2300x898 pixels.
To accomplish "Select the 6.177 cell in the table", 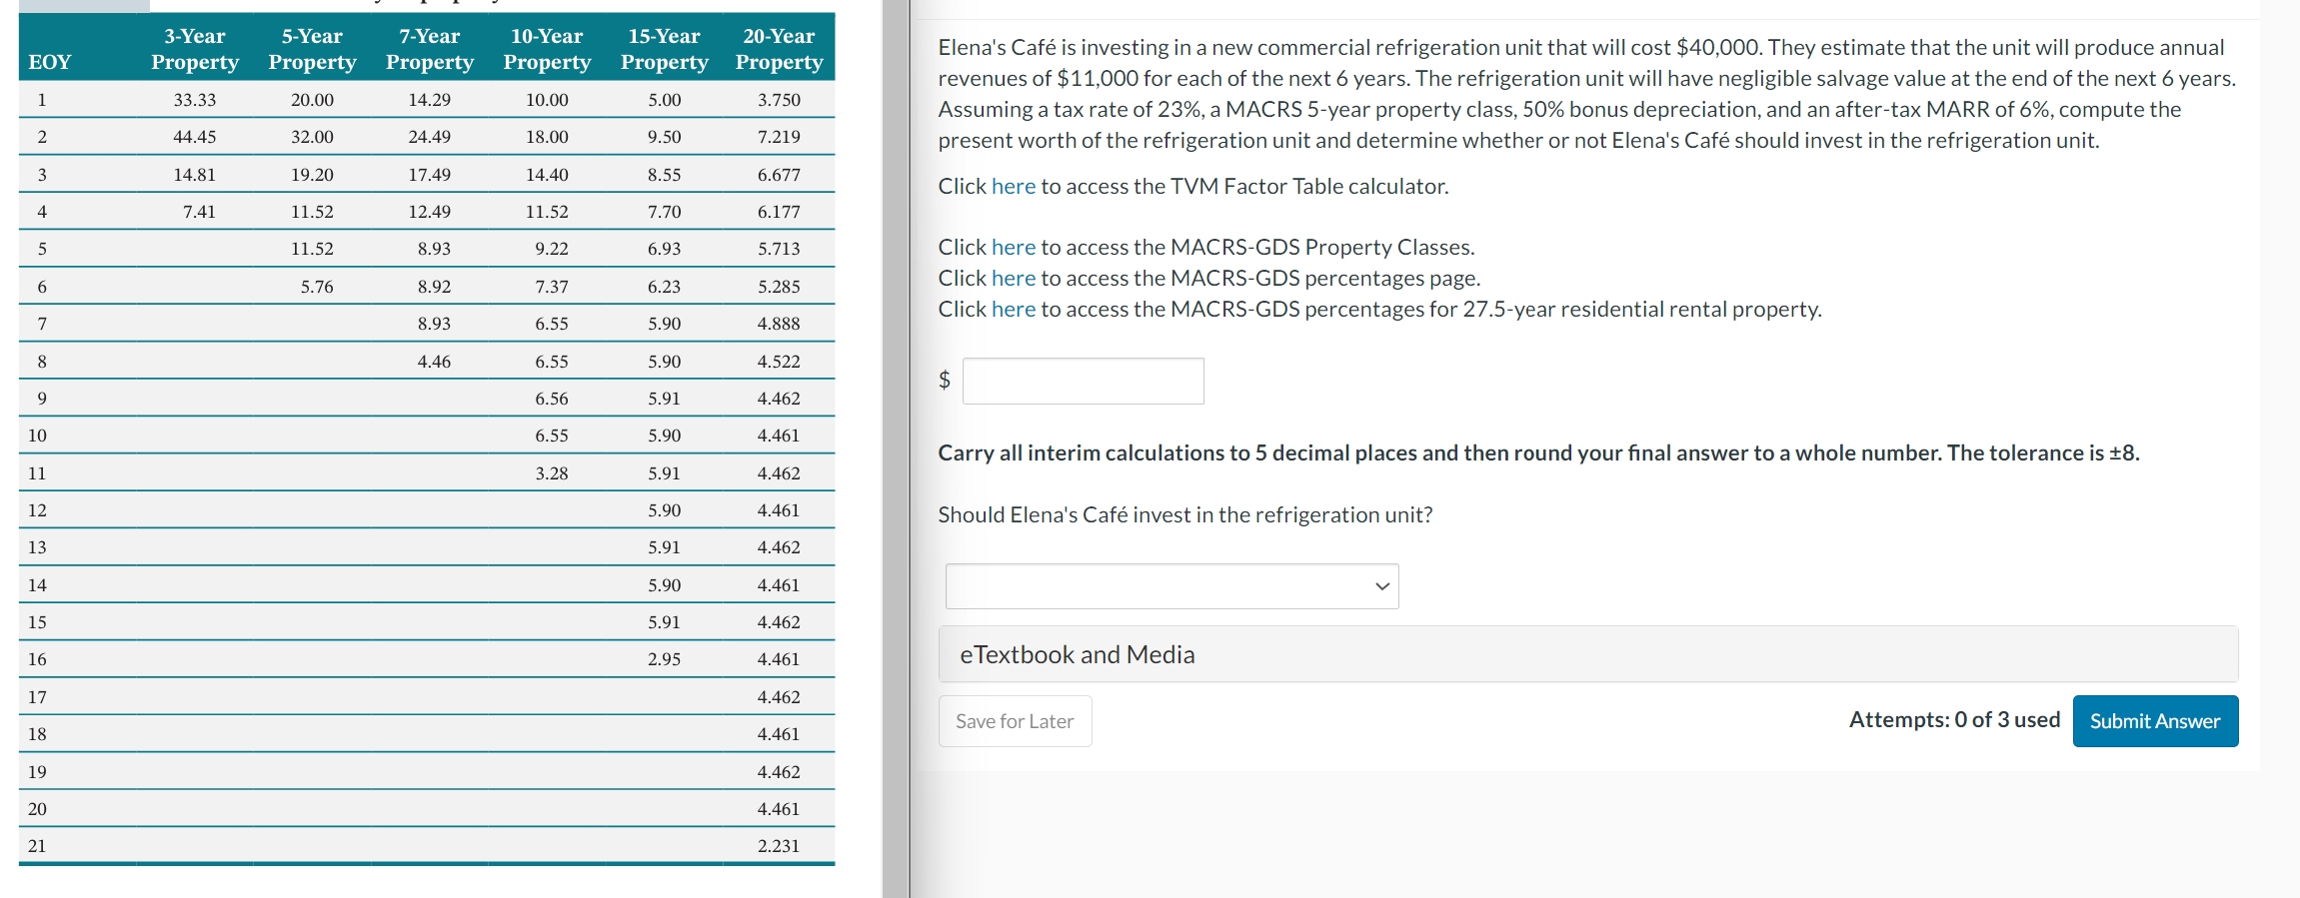I will [x=779, y=212].
